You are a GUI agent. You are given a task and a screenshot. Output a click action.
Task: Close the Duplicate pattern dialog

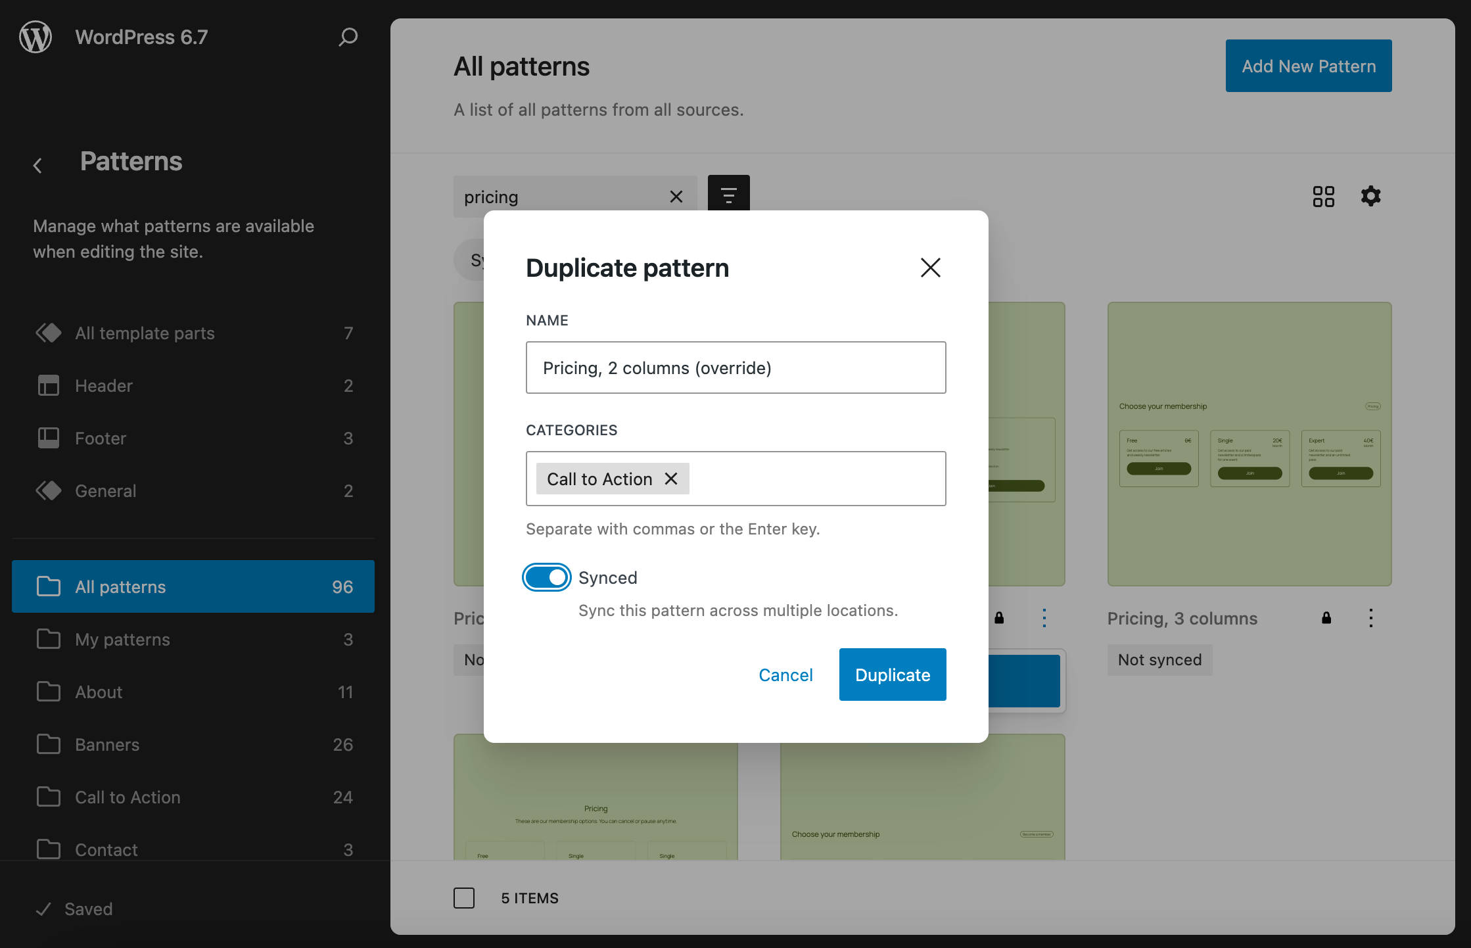coord(930,268)
